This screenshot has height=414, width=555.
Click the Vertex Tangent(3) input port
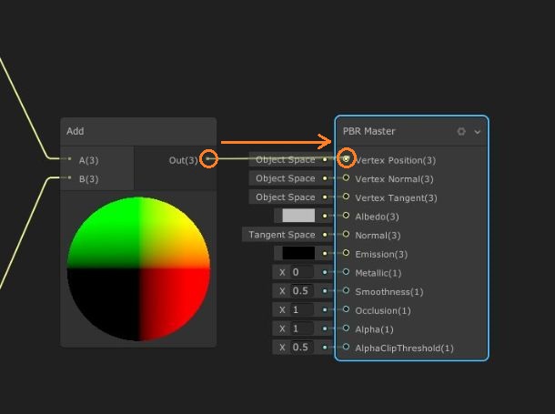coord(346,197)
